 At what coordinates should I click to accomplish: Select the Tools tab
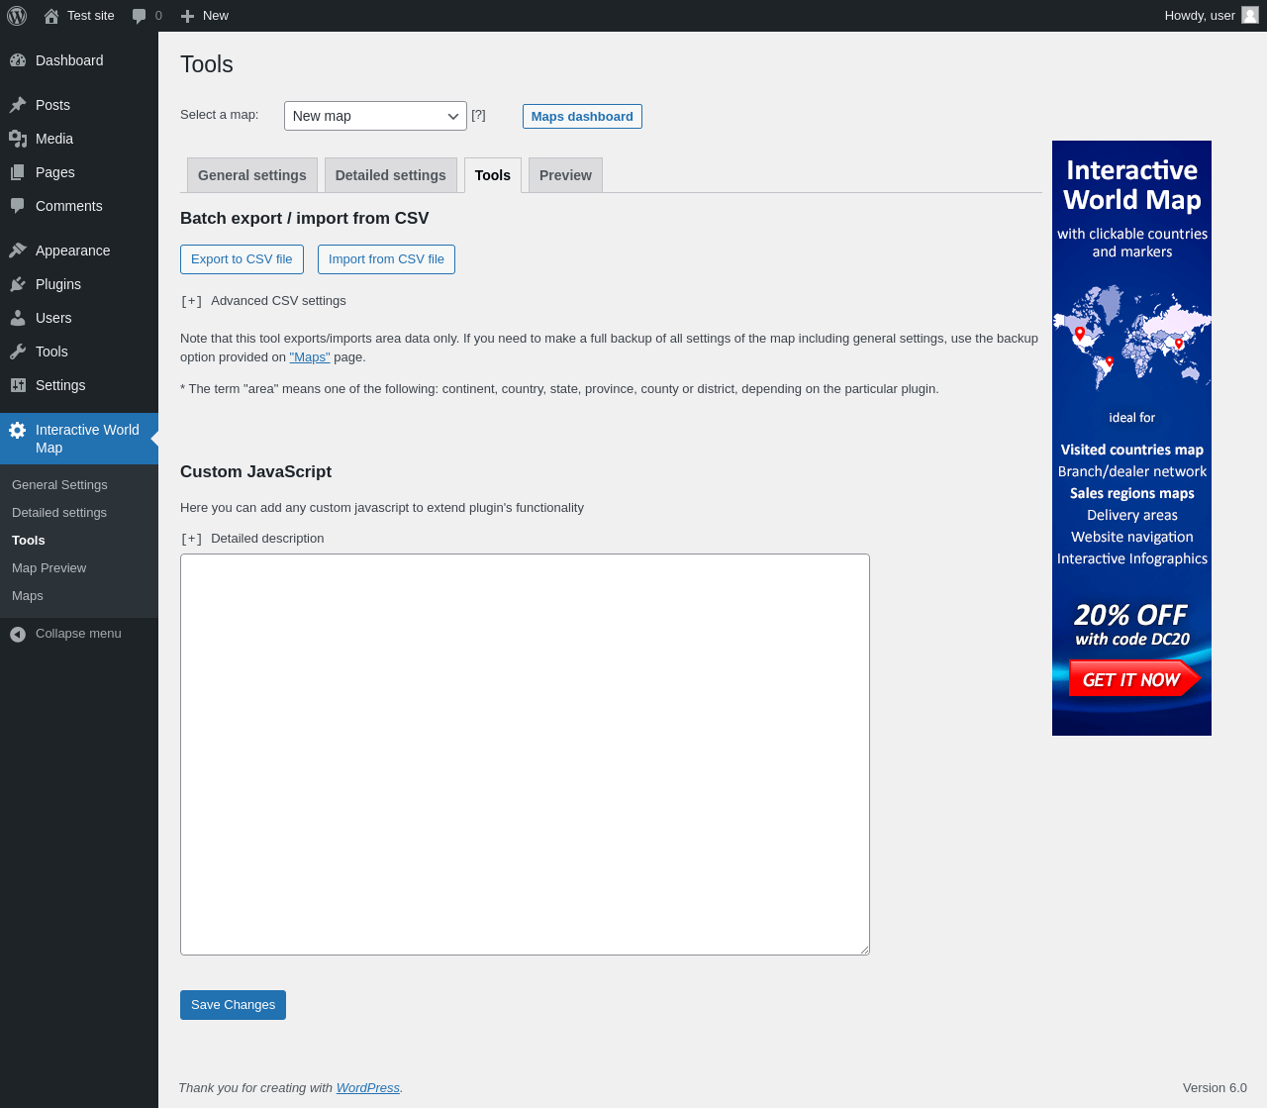493,175
